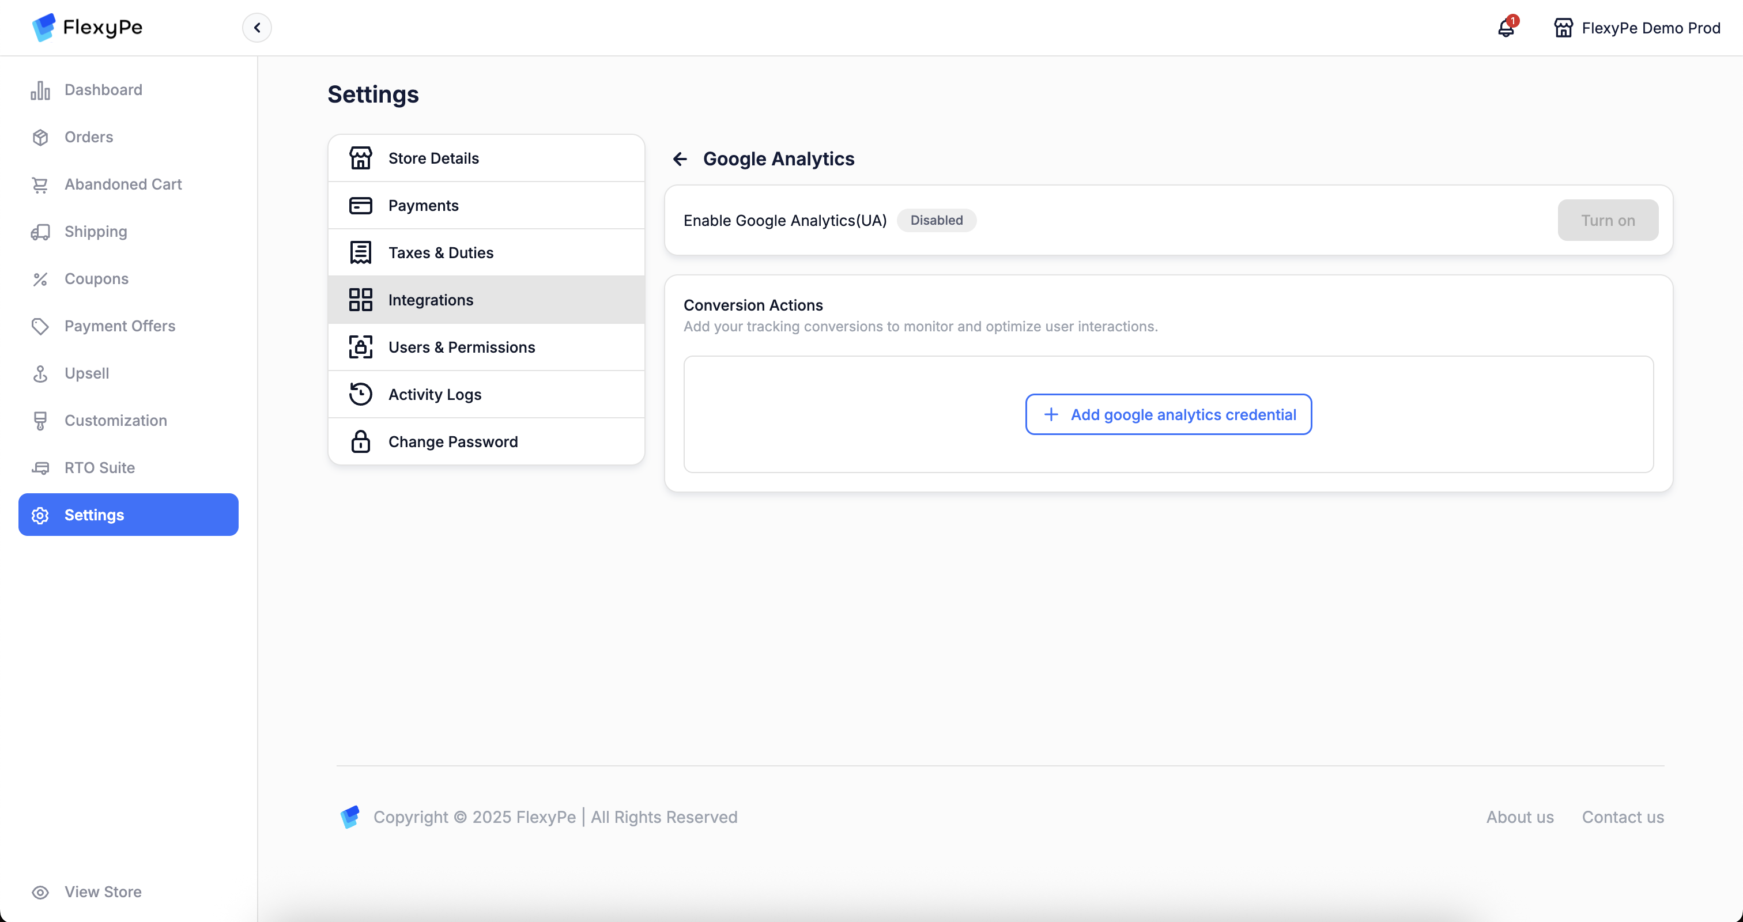1743x922 pixels.
Task: Click the Disabled status badge
Action: (x=937, y=221)
